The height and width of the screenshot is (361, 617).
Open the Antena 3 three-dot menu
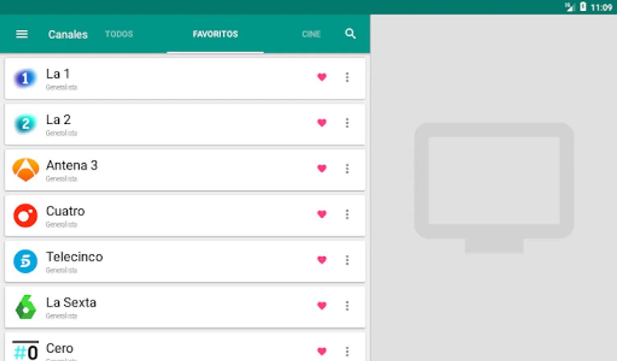[347, 168]
